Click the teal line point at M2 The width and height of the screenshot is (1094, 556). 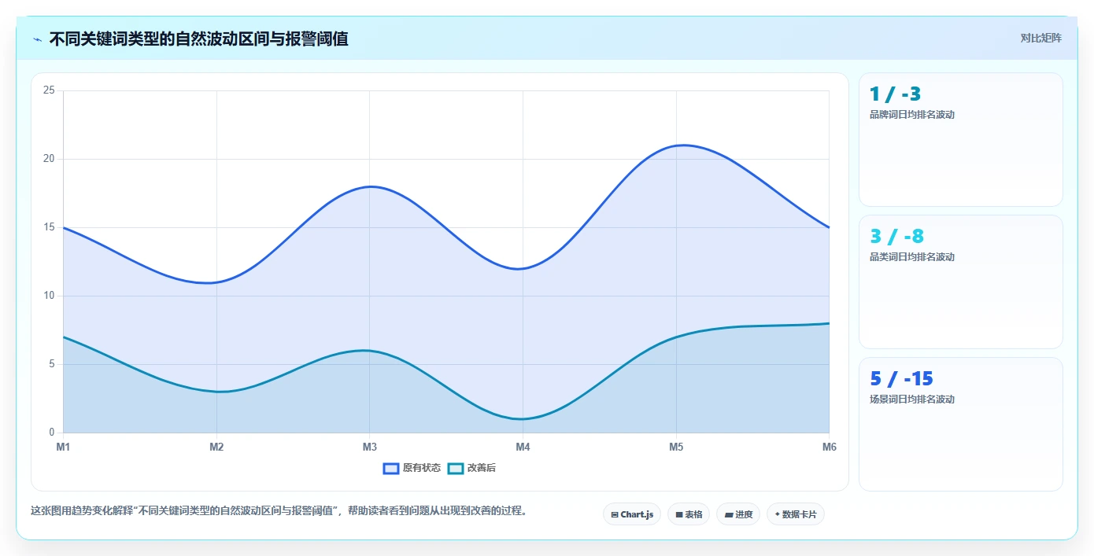[x=216, y=392]
